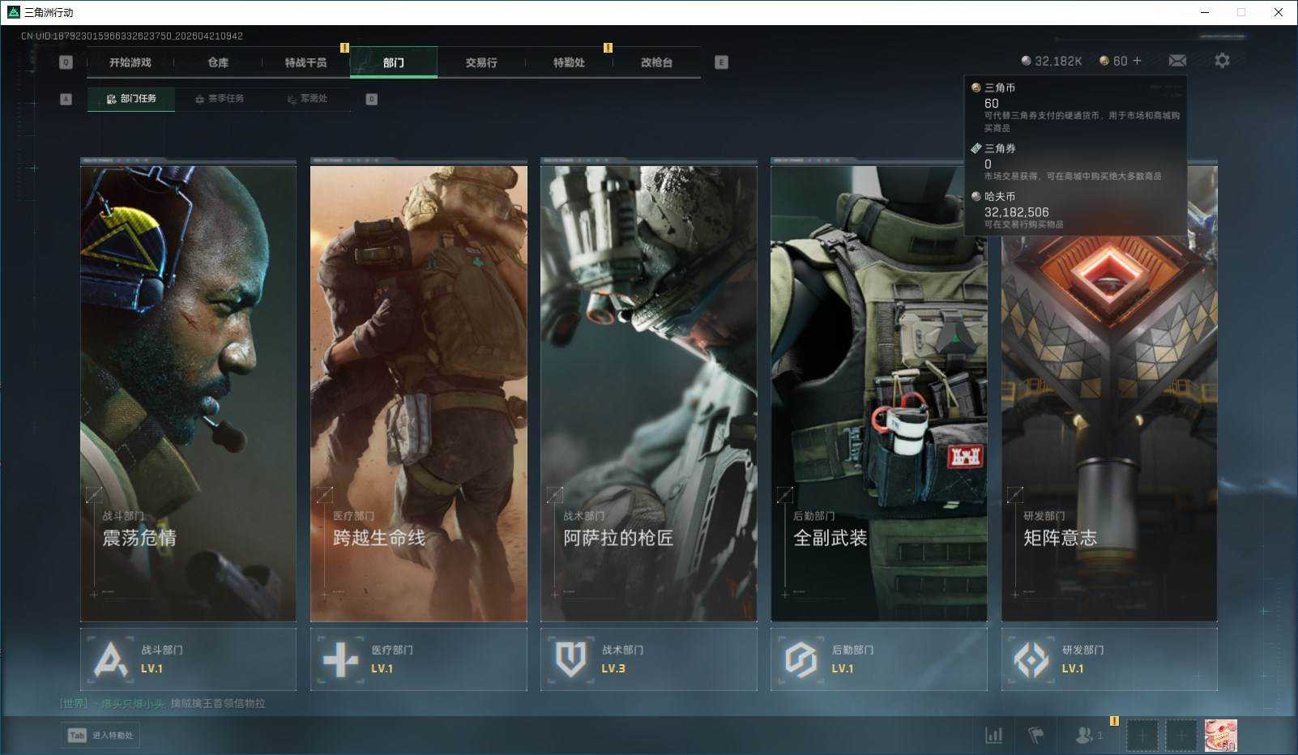Open the settings gear icon

coord(1222,61)
